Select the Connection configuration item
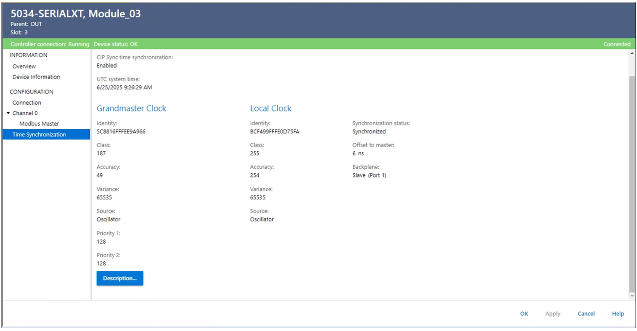 [27, 103]
